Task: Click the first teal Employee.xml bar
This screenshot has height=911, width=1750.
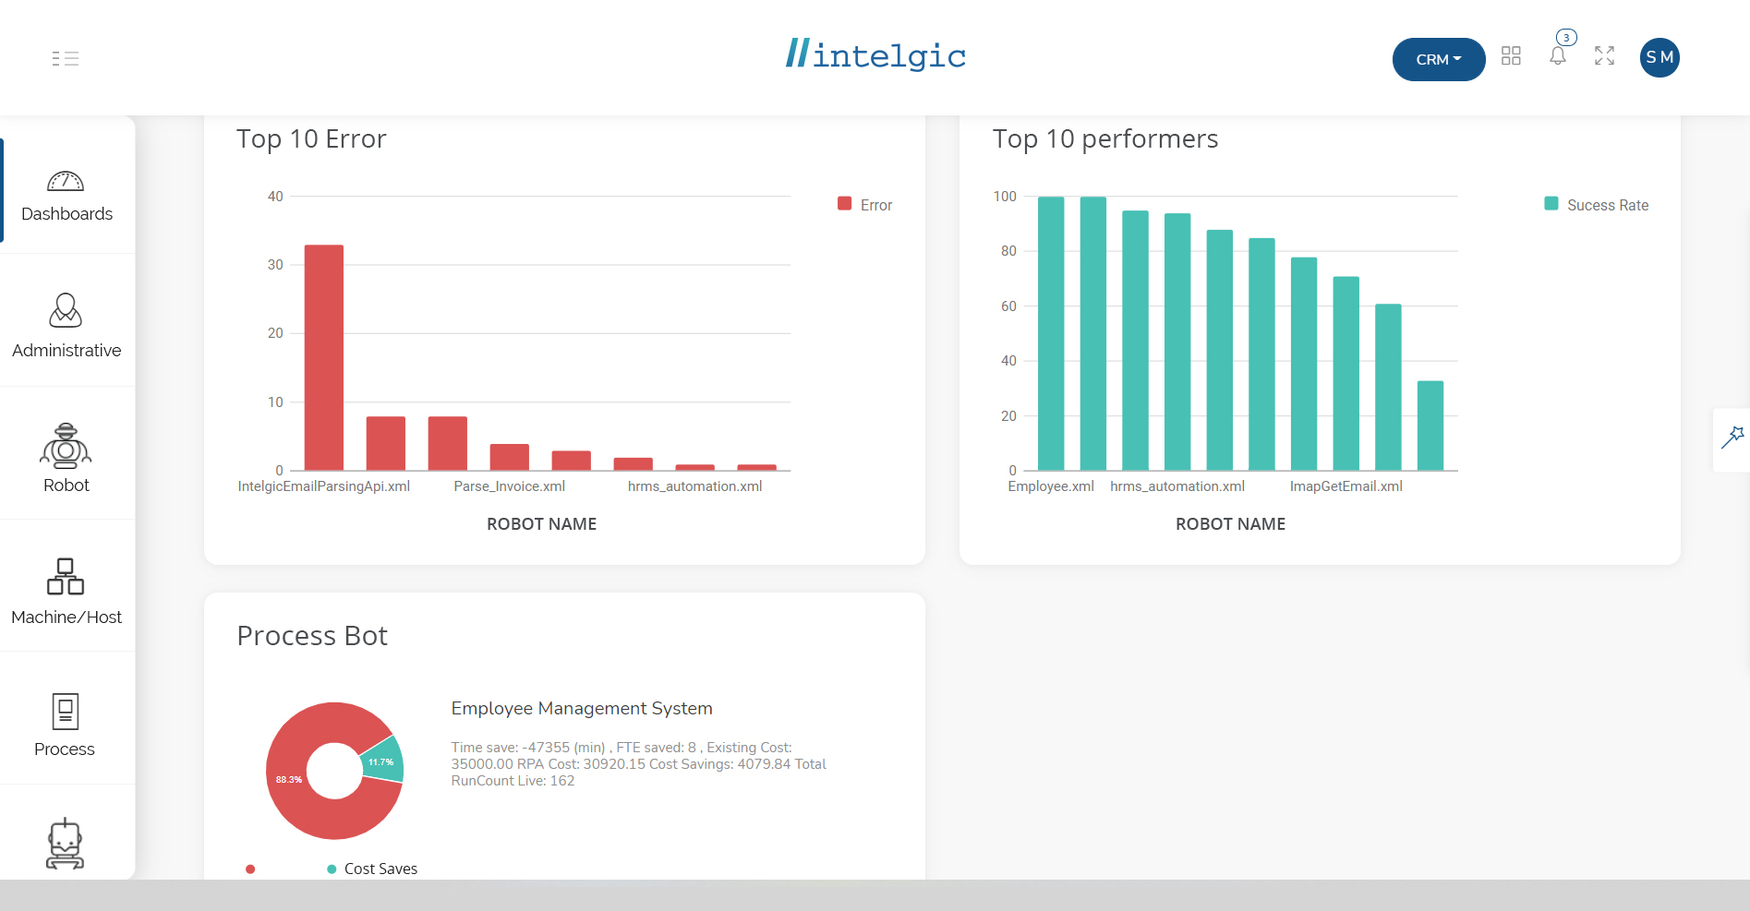Action: tap(1051, 334)
